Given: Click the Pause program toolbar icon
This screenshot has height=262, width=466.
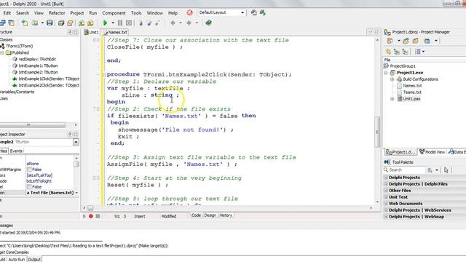Looking at the screenshot, I should pos(120,23).
